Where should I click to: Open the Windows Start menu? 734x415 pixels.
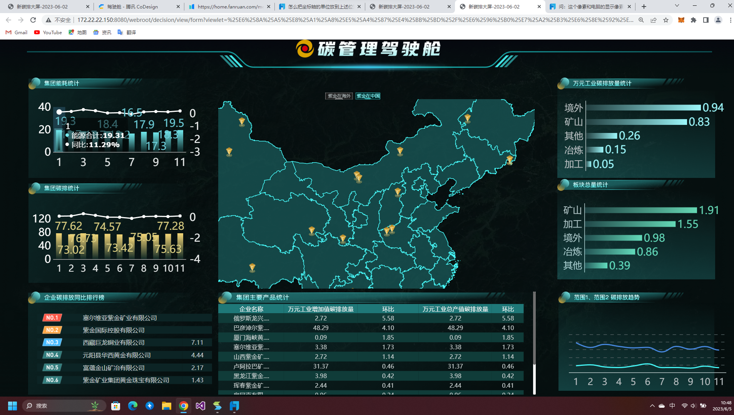point(12,406)
